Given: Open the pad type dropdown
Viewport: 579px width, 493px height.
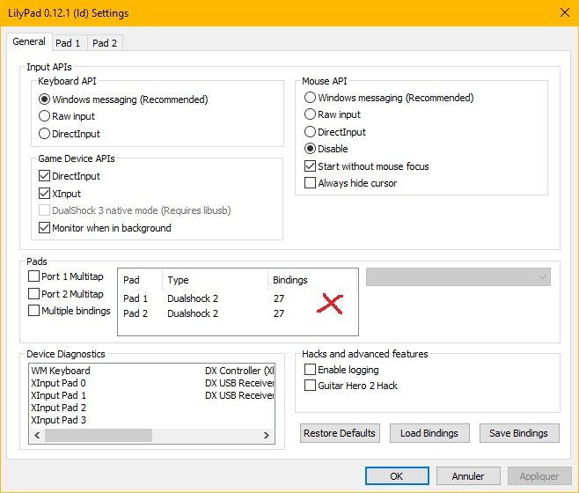Looking at the screenshot, I should point(458,277).
